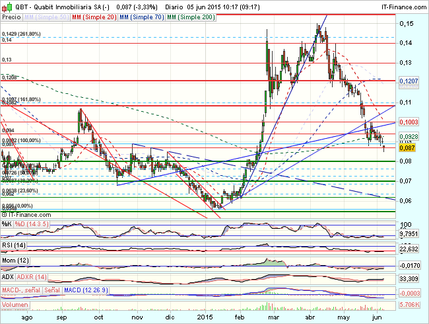Click the 0,1097 (161,80%) Fibonacci label
429x324 pixels.
pyautogui.click(x=21, y=99)
